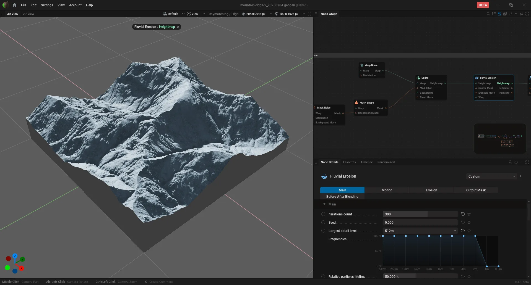Click the Relative particles lifetime slider
Screen dimensions: 531x285
pyautogui.click(x=420, y=276)
